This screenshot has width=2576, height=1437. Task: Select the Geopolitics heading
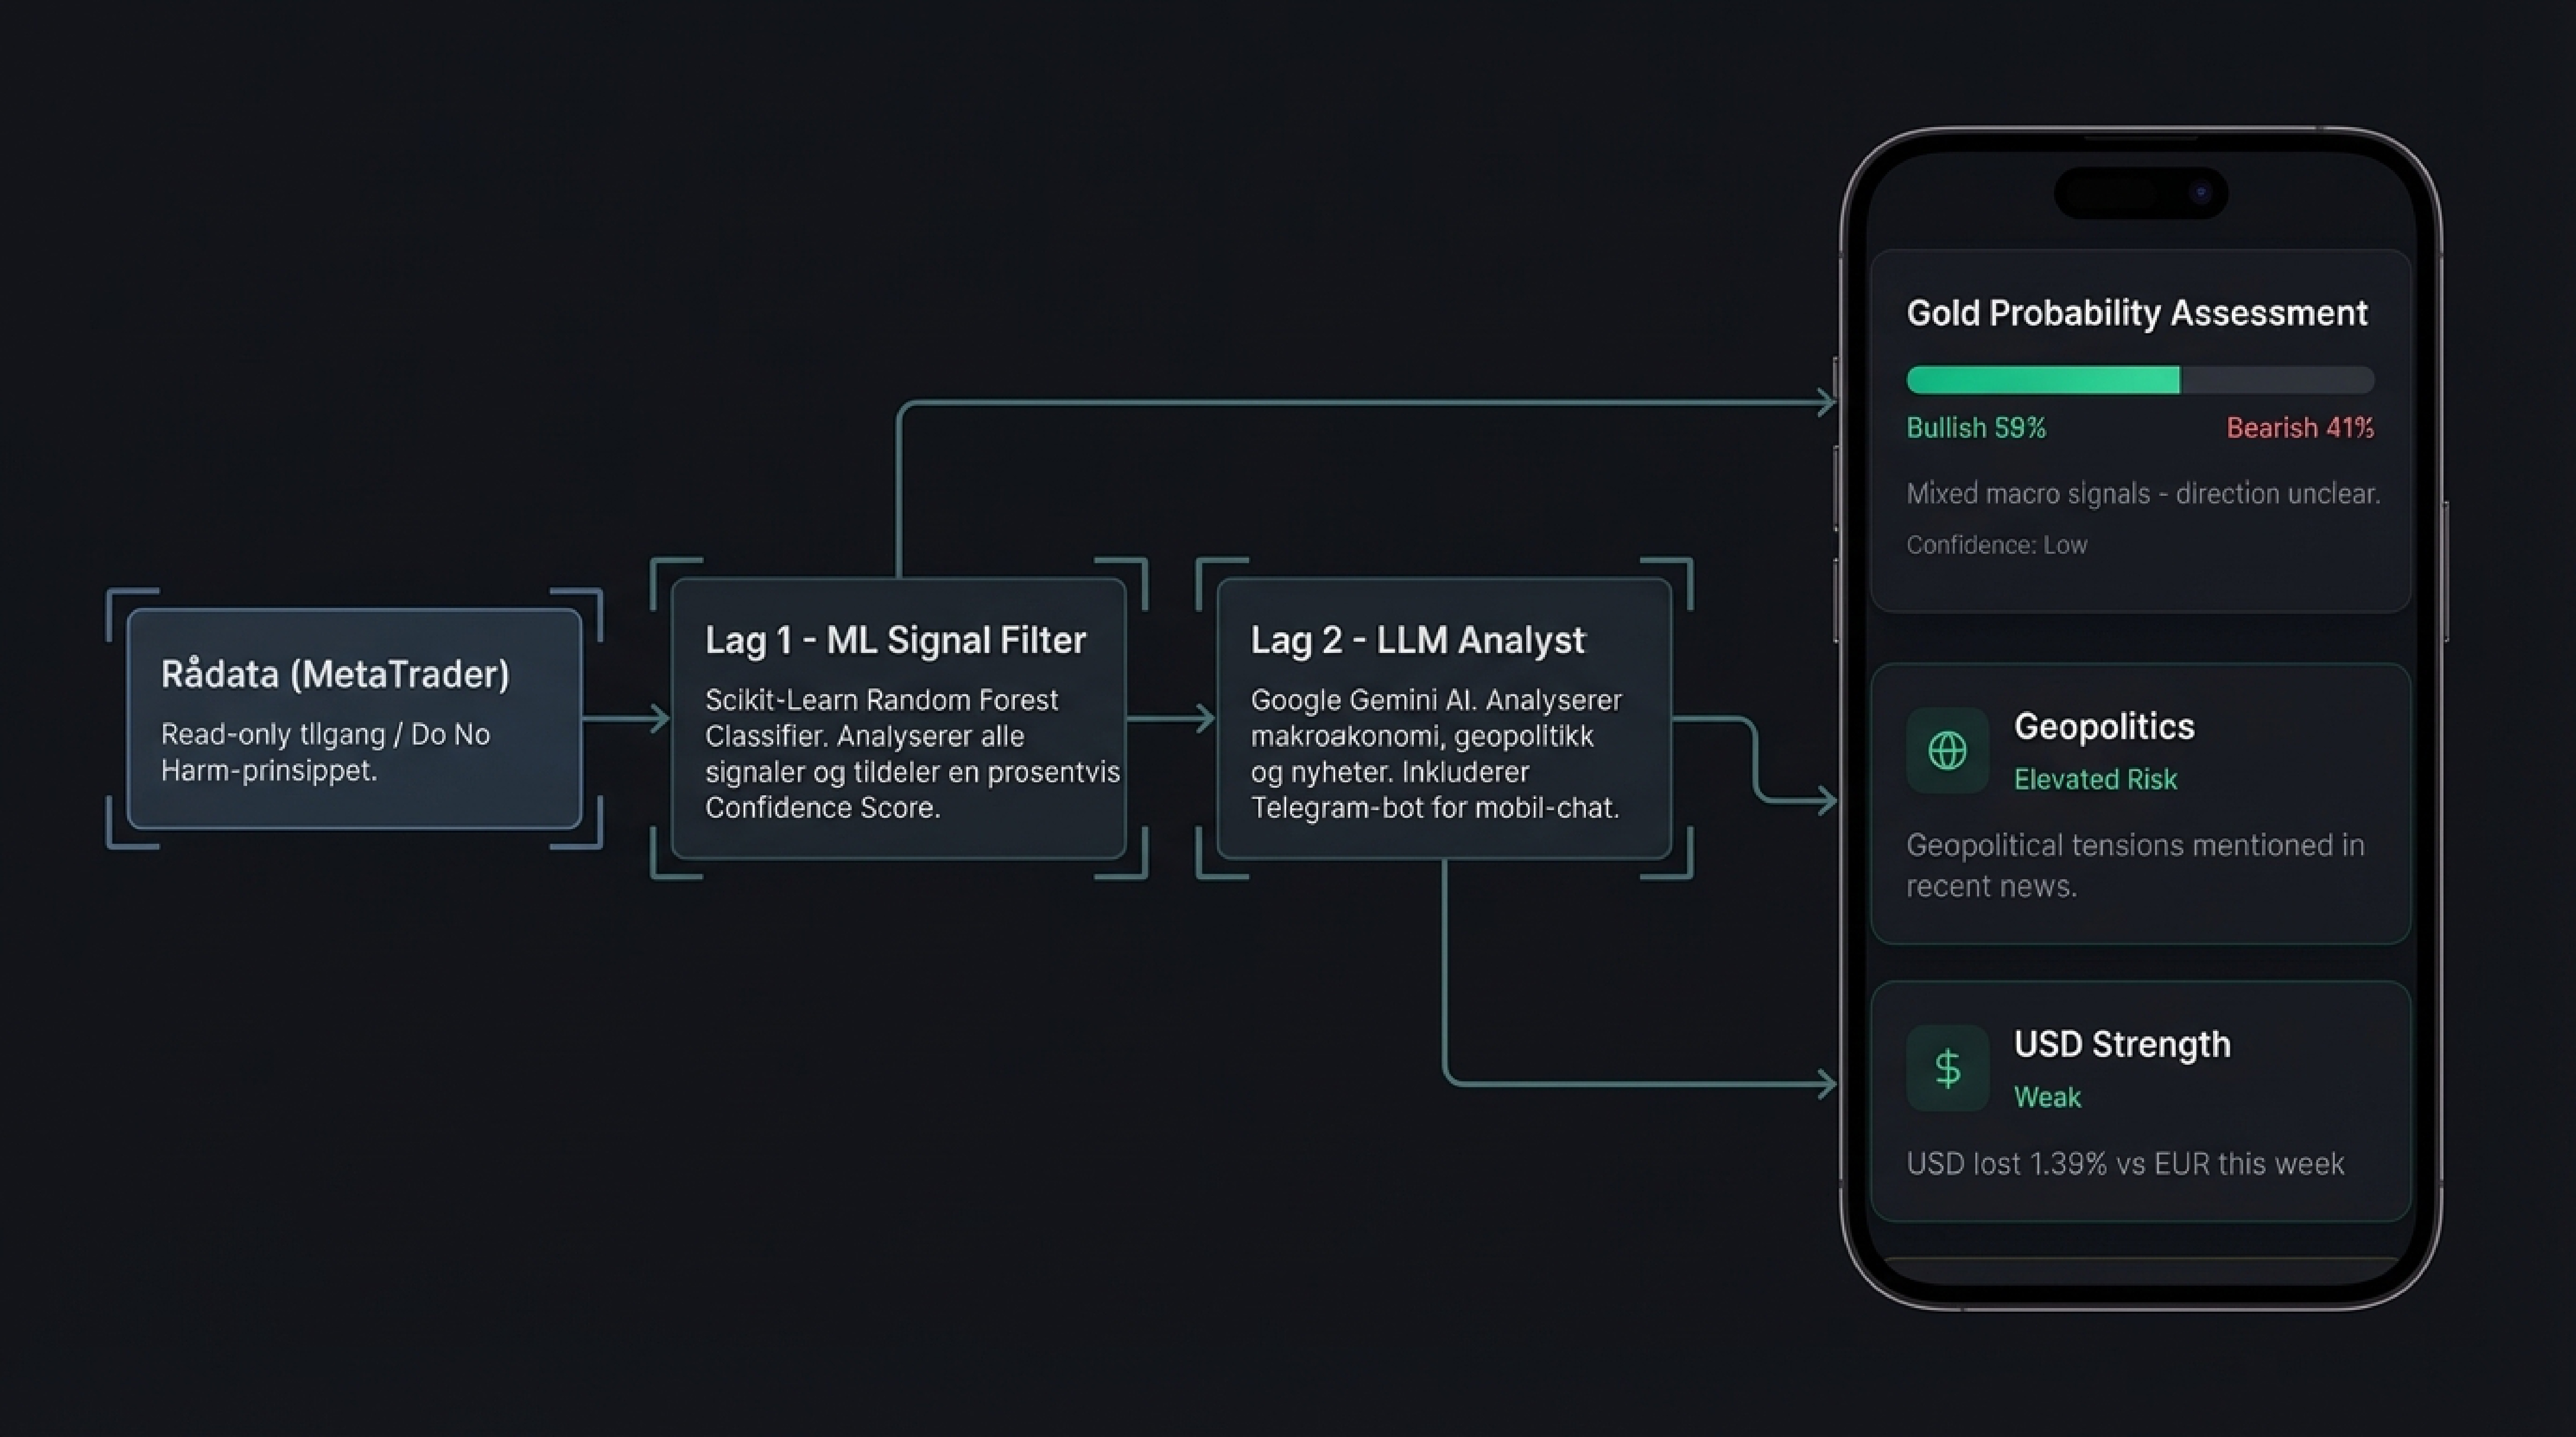(2103, 727)
